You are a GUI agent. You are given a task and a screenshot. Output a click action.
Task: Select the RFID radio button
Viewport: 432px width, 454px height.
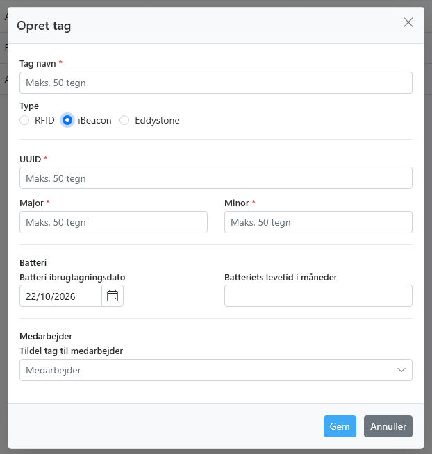click(24, 120)
